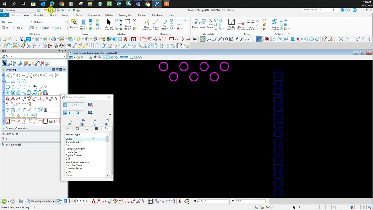373x210 pixels.
Task: Choose the Rotate tool in Manipulate
Action: [x=210, y=24]
